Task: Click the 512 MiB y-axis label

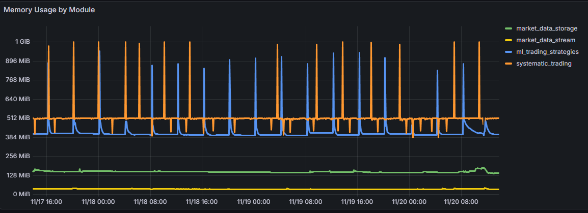Action: (x=19, y=118)
